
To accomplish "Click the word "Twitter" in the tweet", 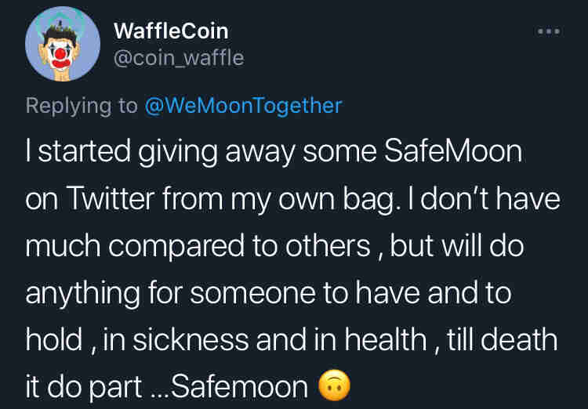I will [105, 199].
